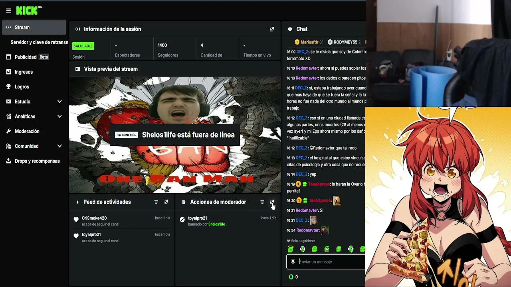Pop out the Acciones de moderador panel
Screen dimensions: 511x287
pos(272,202)
